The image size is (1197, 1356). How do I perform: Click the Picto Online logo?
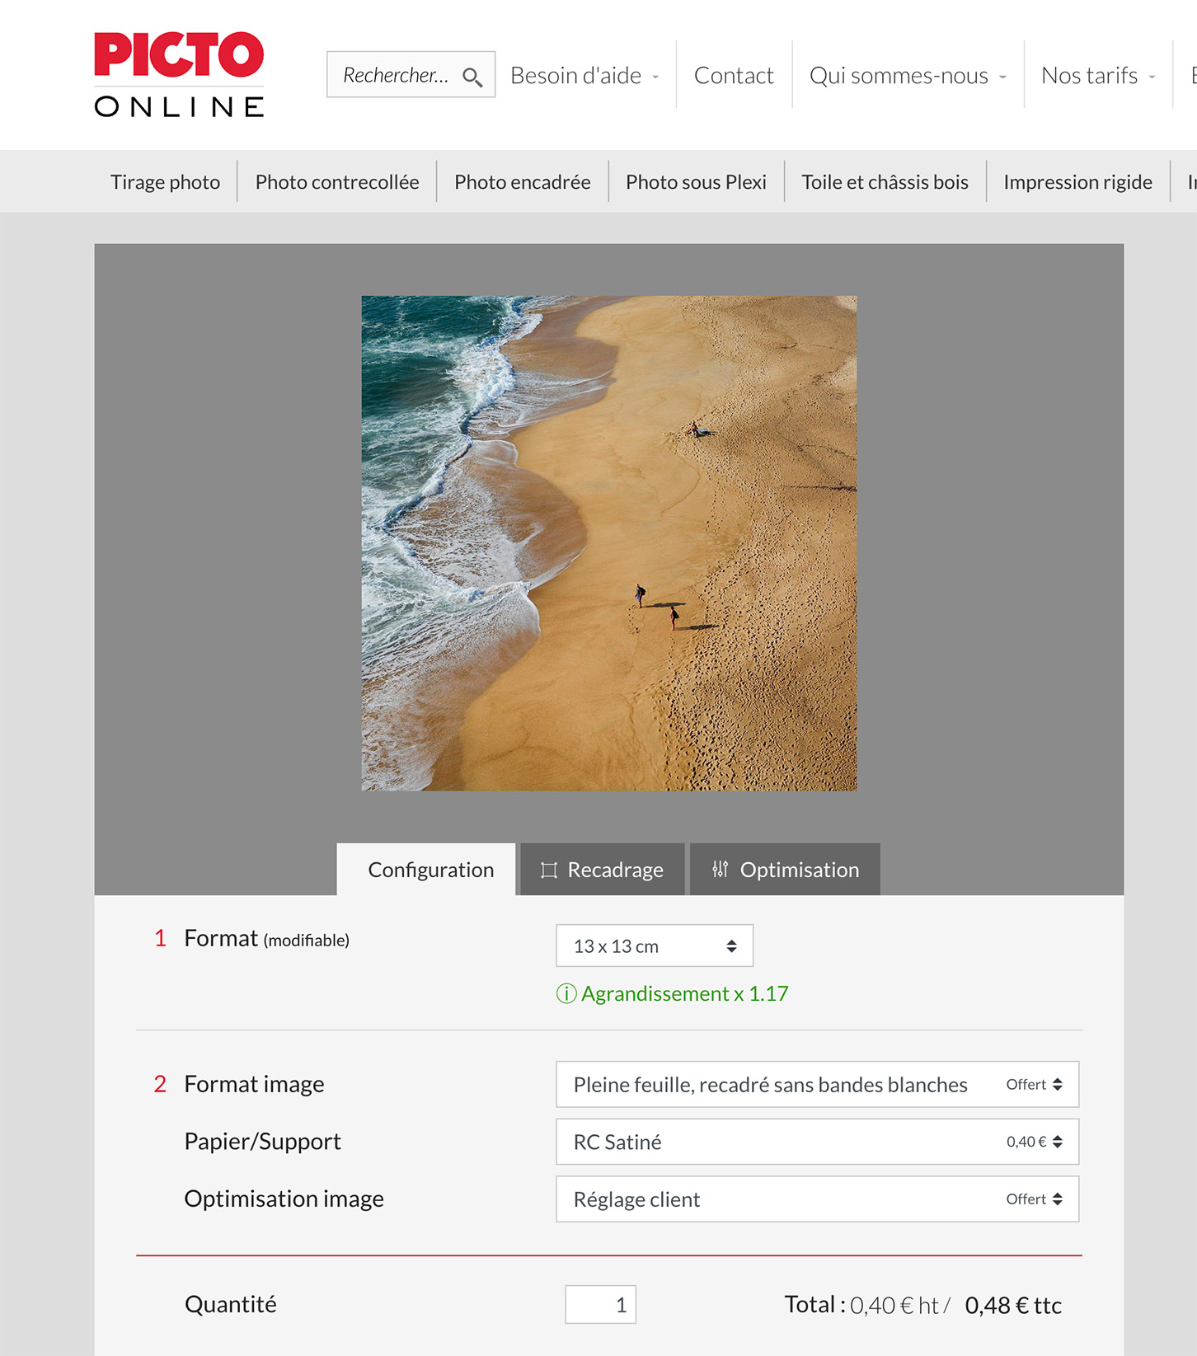point(179,74)
